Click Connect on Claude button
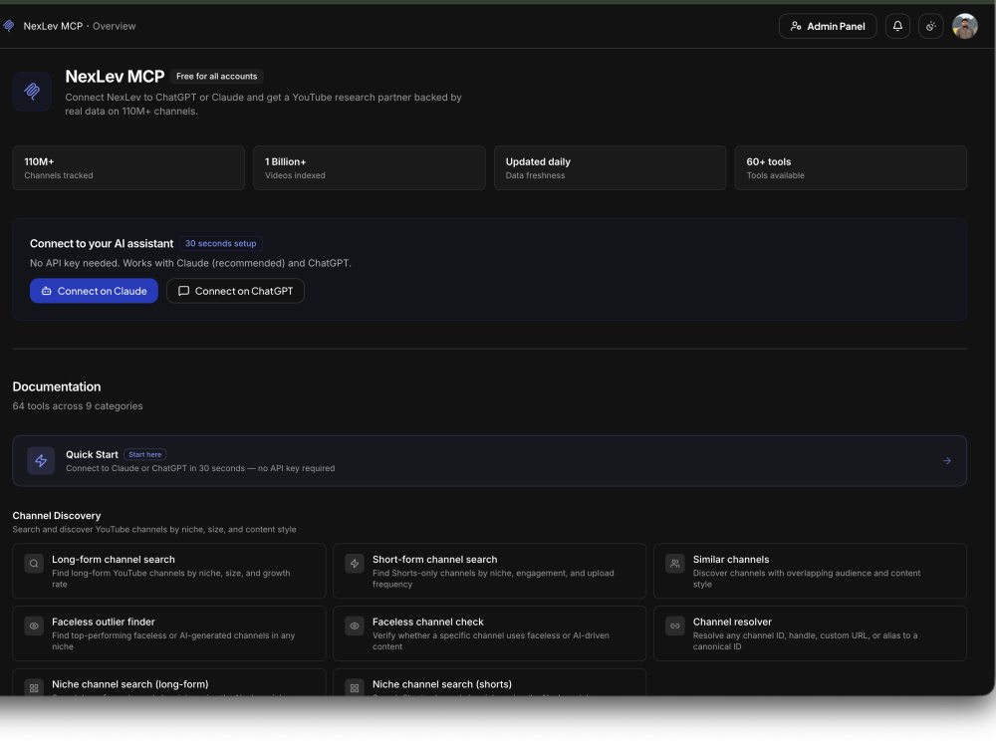This screenshot has height=747, width=996. coord(94,291)
